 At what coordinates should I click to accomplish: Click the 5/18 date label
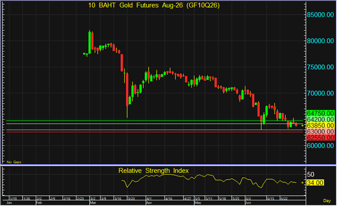(x=223, y=199)
